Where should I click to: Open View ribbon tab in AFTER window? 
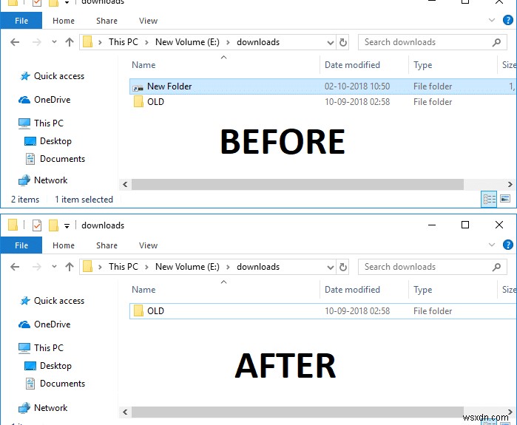[148, 245]
